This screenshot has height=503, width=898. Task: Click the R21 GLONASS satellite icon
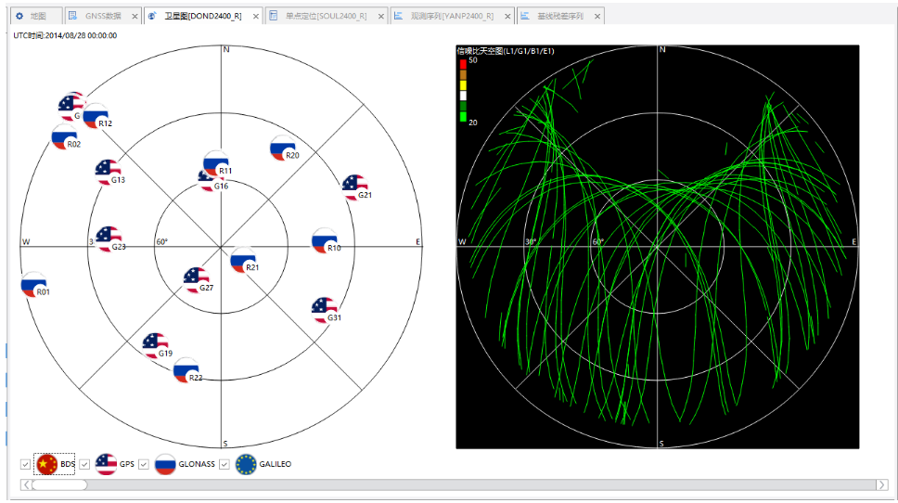click(243, 260)
